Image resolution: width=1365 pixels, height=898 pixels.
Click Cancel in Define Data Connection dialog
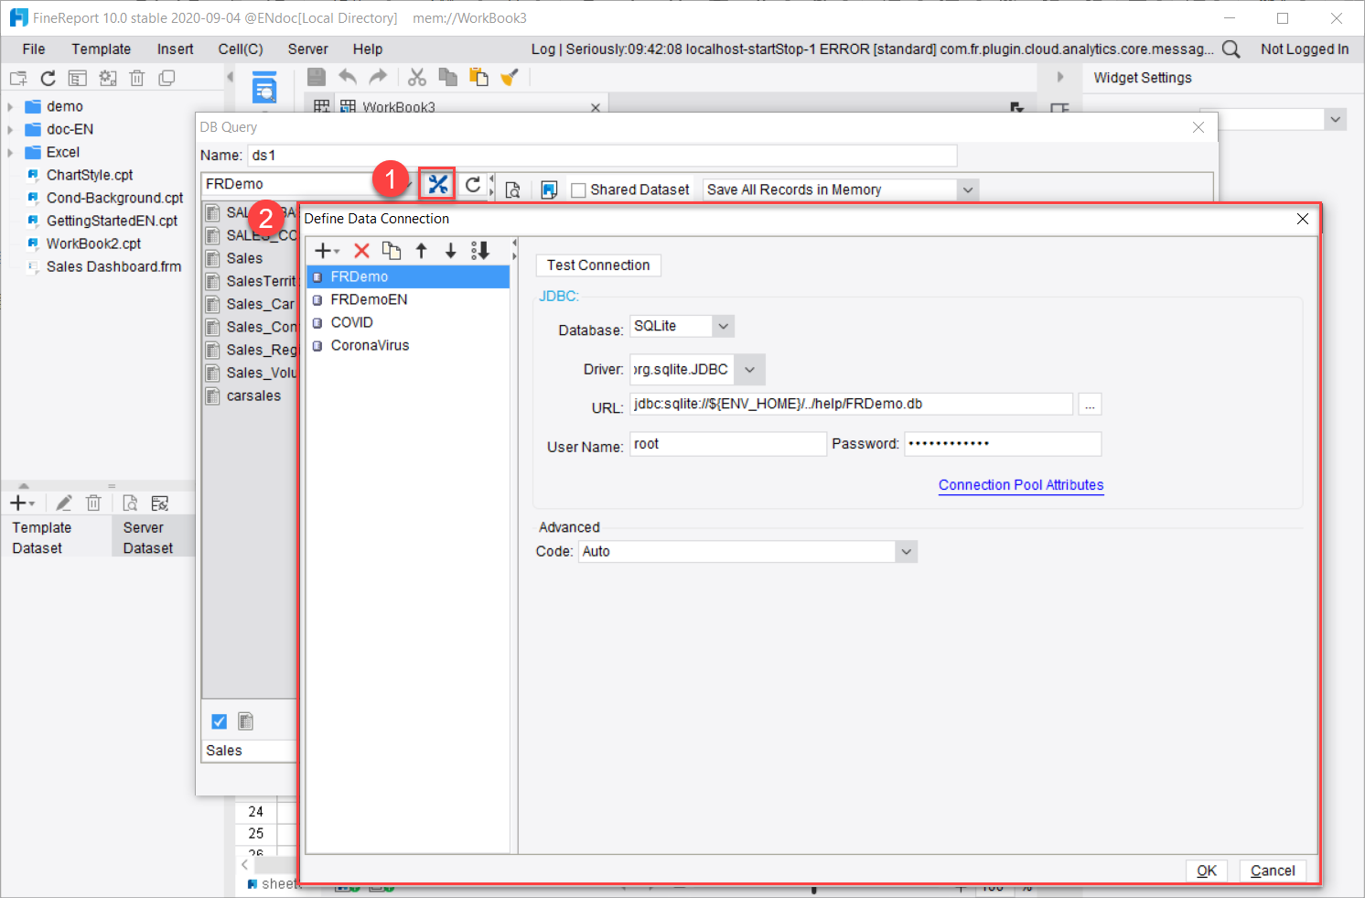(x=1273, y=871)
